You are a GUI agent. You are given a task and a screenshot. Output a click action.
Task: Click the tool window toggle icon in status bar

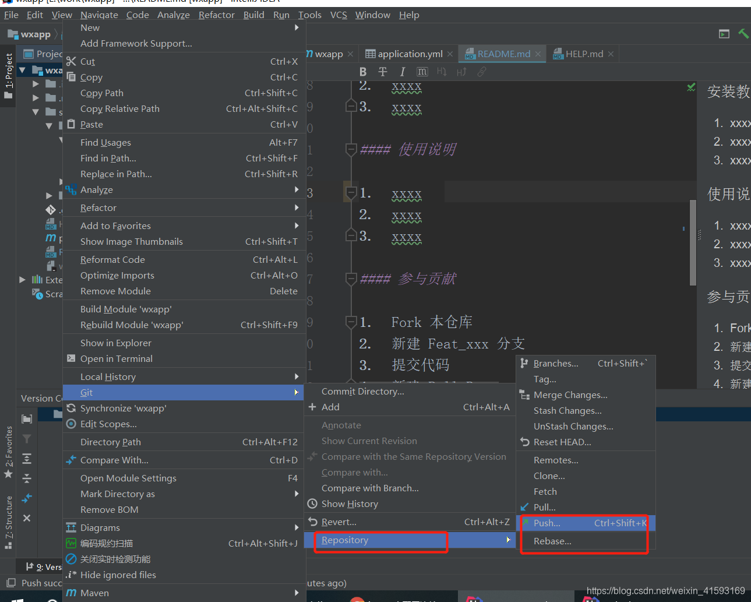[x=10, y=582]
